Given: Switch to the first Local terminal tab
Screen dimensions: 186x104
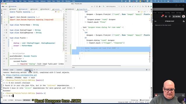Looking at the screenshot, I should pos(12,70).
